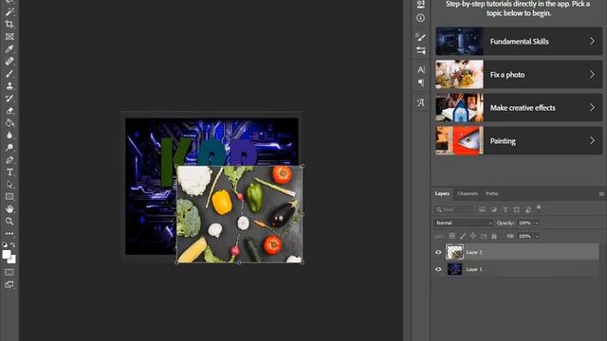Lock transparent pixels

coord(451,236)
